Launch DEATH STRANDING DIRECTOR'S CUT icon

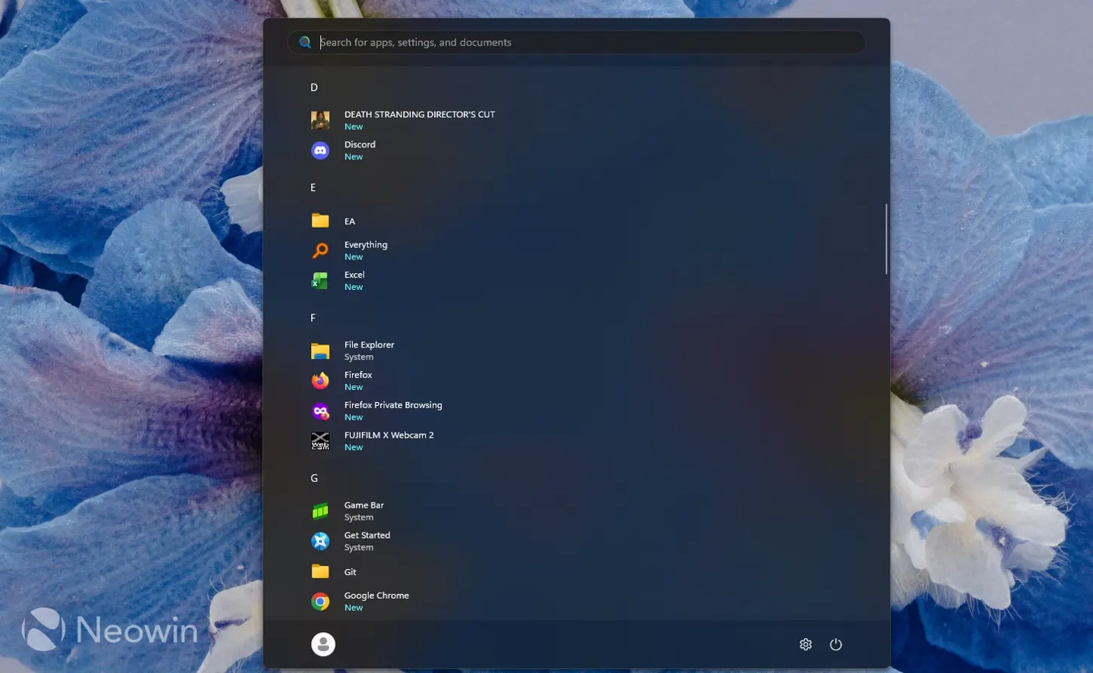pos(320,120)
